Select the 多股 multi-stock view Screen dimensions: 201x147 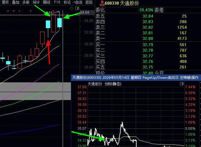[26, 2]
